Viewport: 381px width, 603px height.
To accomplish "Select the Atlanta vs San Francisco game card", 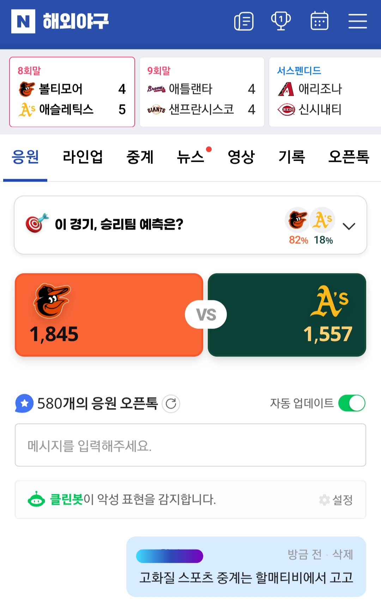I will click(202, 92).
